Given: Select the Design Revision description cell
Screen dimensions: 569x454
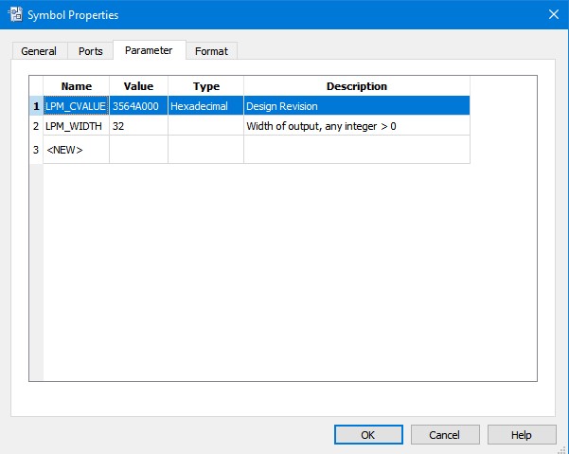Looking at the screenshot, I should click(356, 106).
